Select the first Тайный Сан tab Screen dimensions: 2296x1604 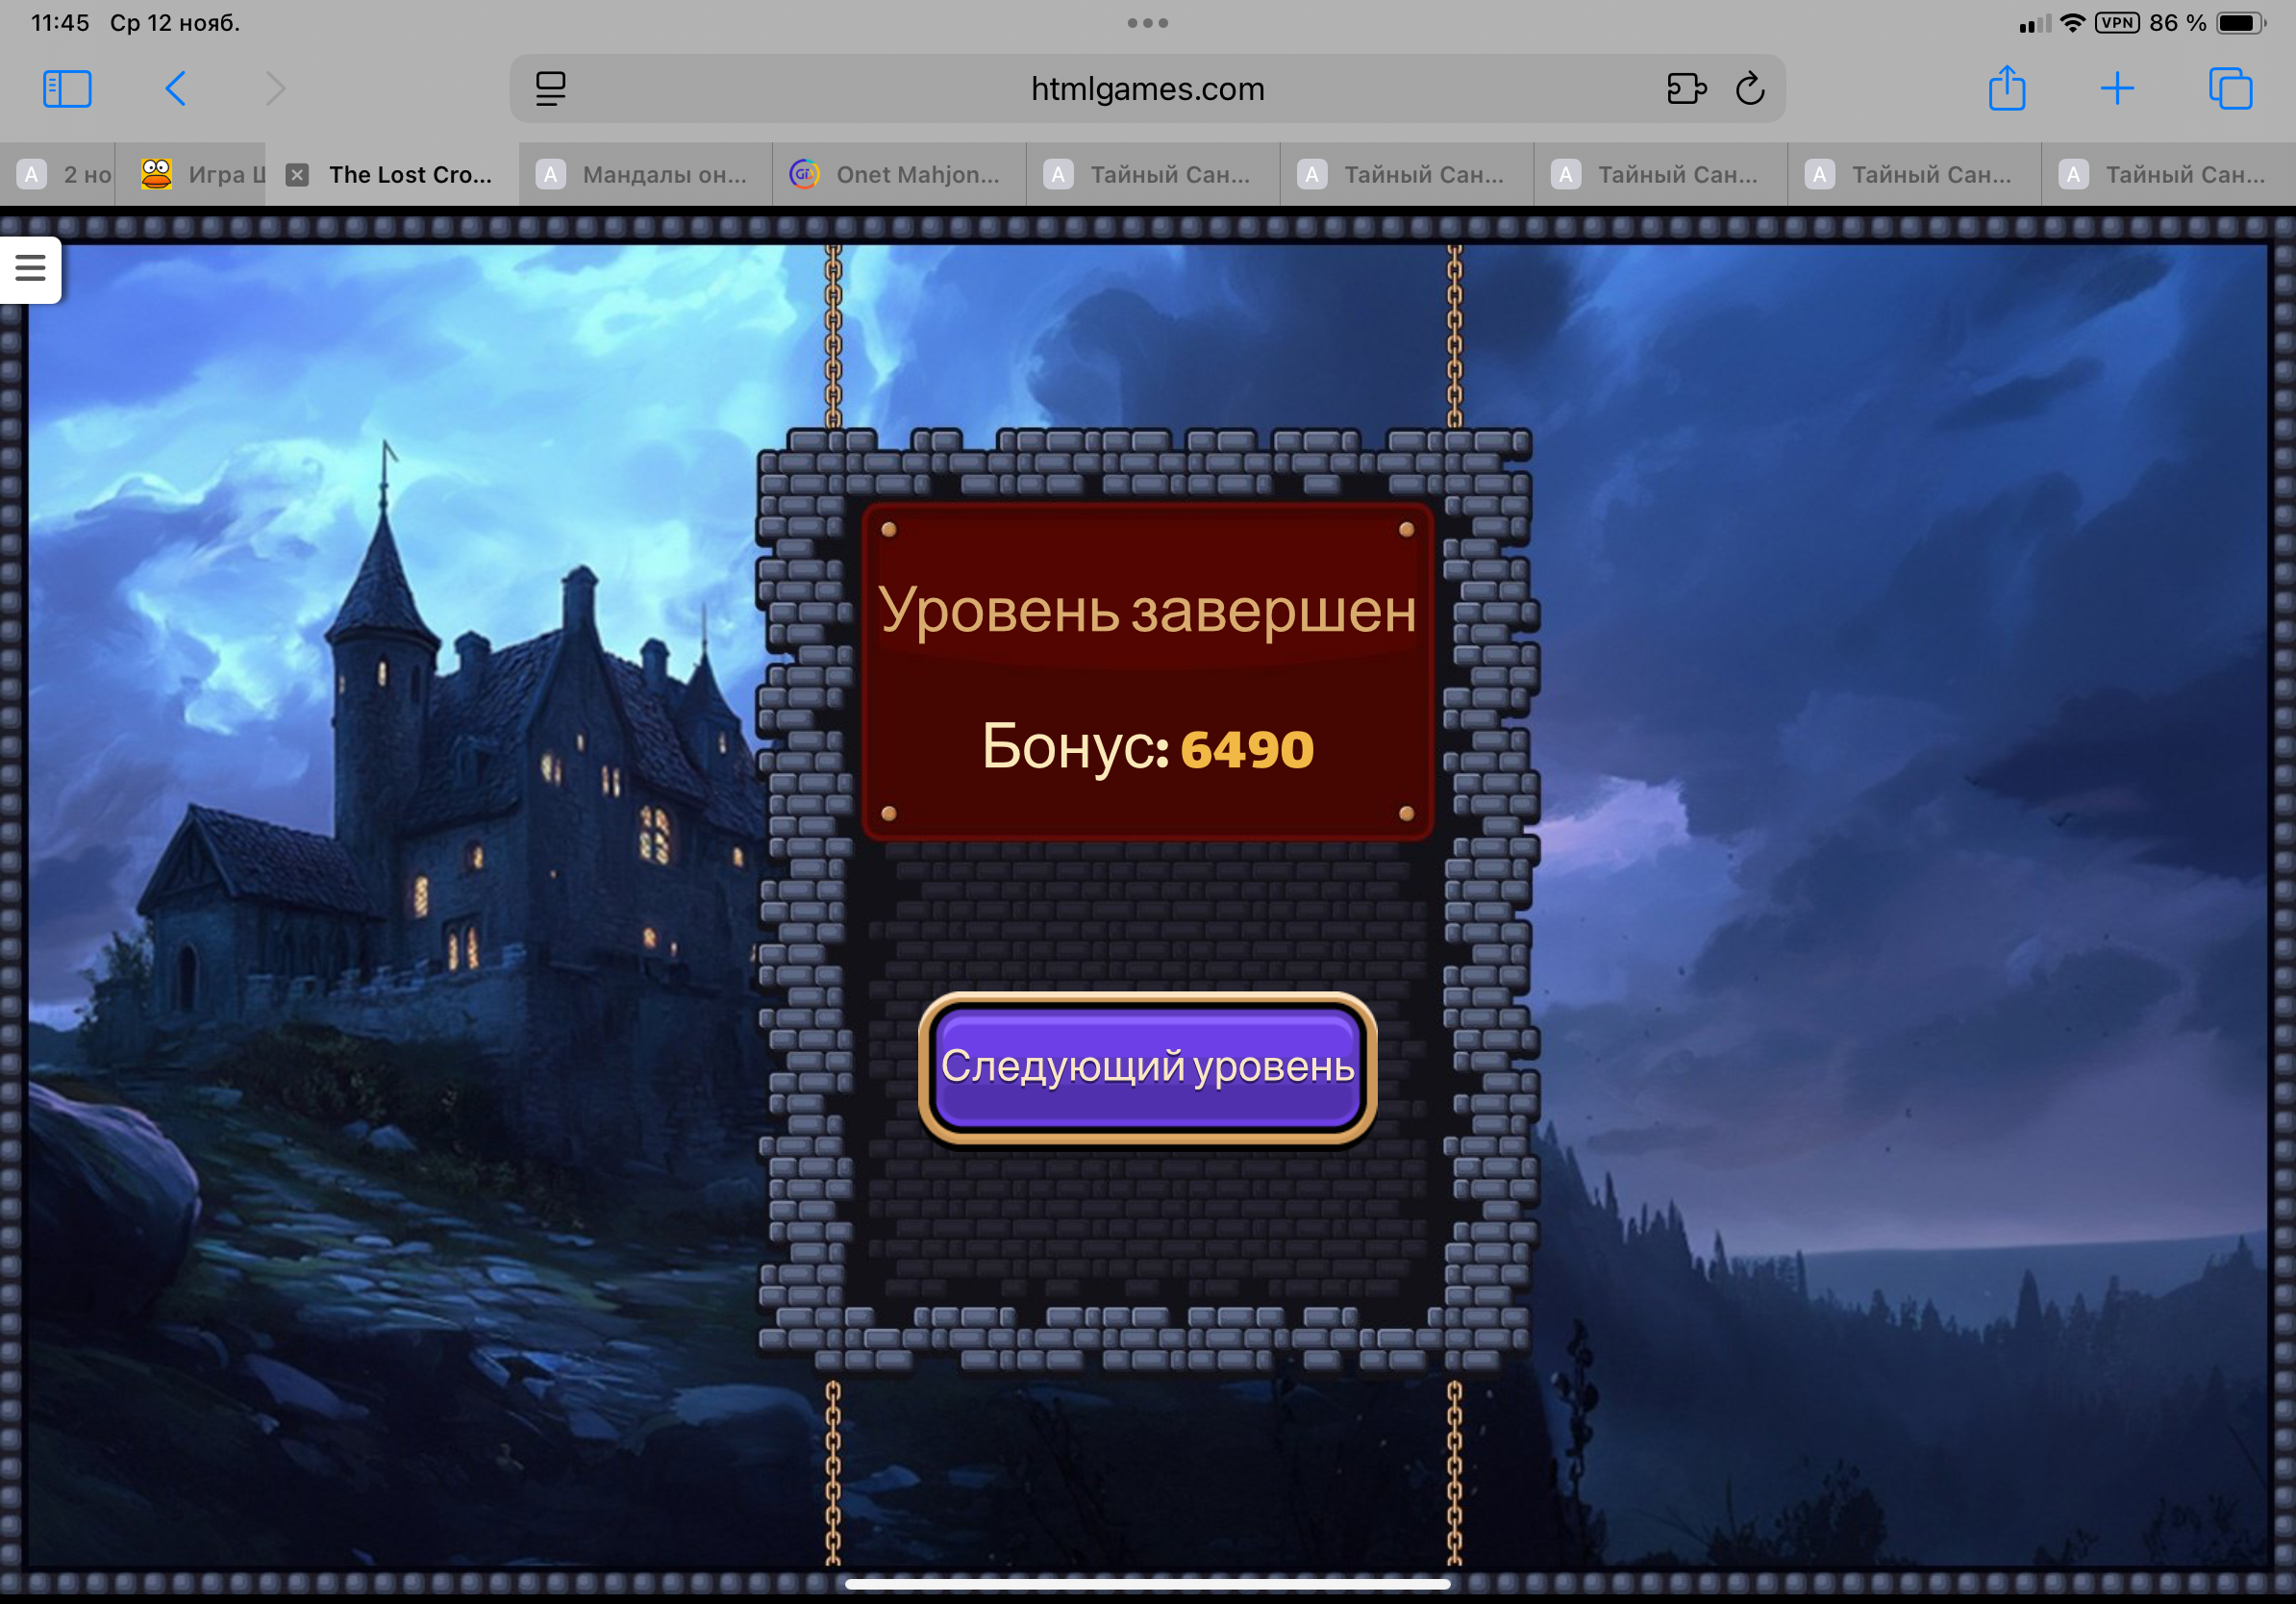(x=1152, y=175)
